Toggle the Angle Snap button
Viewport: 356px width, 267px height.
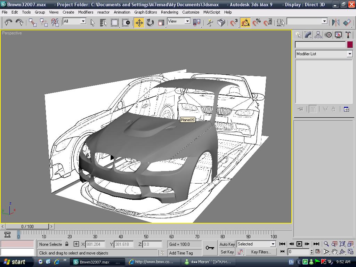[x=245, y=23]
